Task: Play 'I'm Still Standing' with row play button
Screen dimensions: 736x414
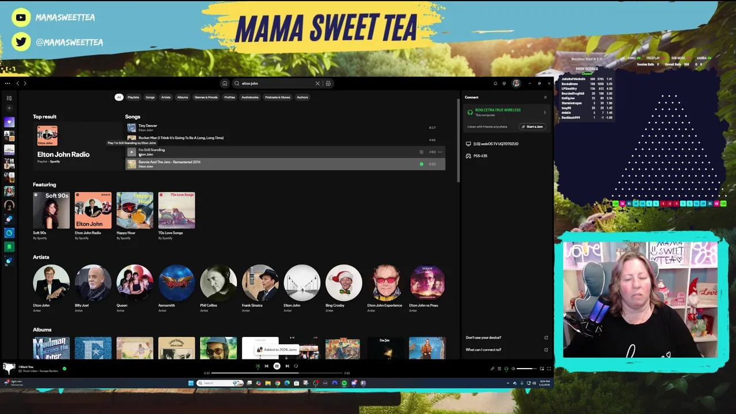Action: tap(132, 152)
